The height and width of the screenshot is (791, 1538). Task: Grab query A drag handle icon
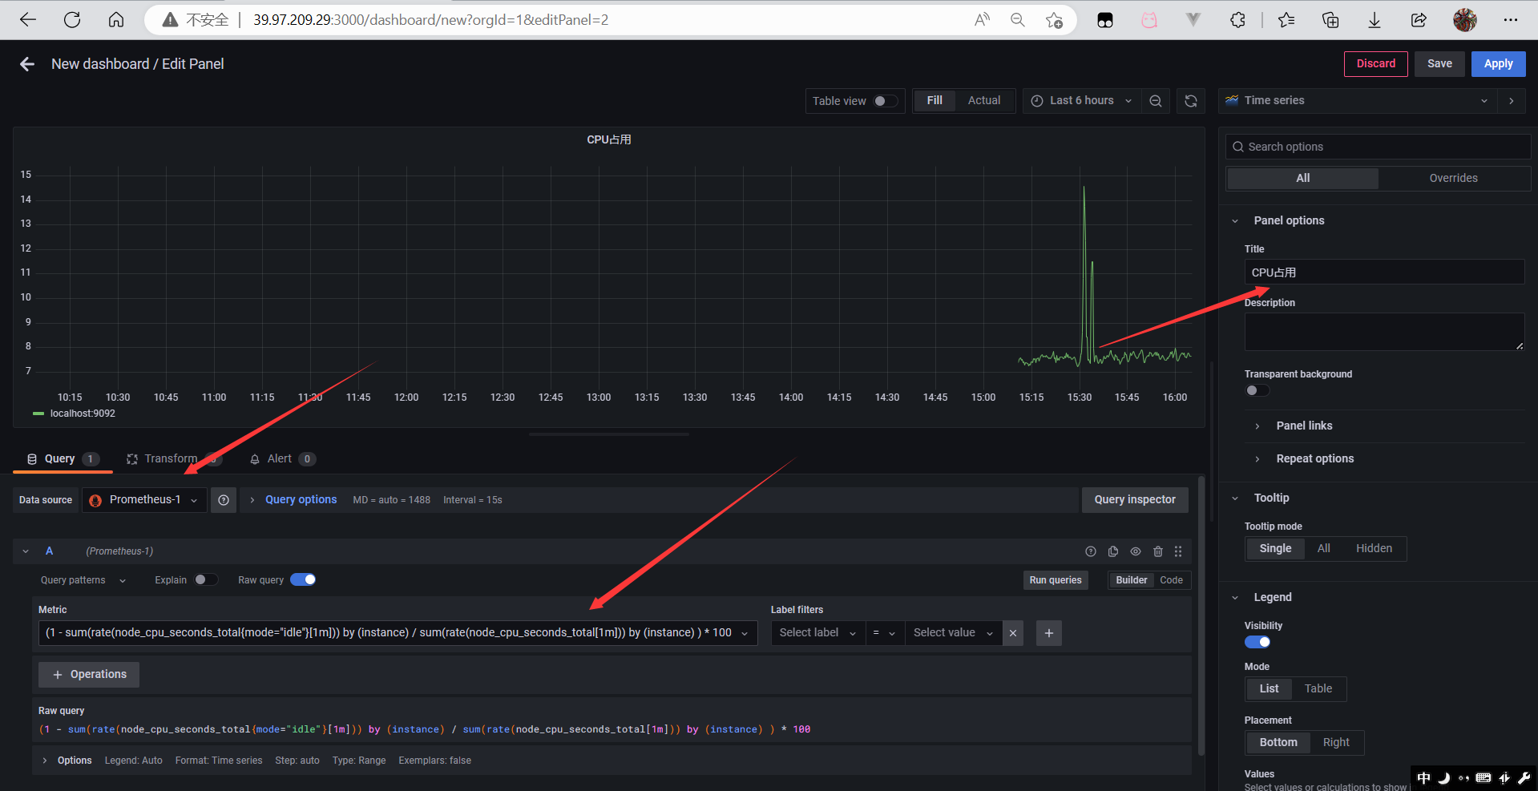1178,551
